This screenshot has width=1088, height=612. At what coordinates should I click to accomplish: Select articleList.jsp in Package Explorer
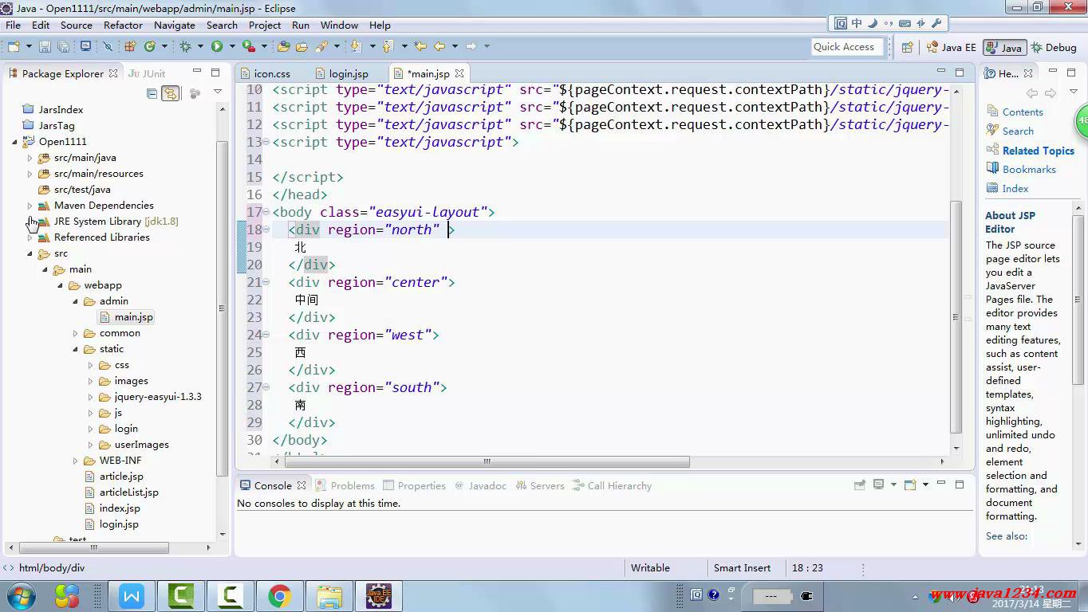[x=121, y=492]
